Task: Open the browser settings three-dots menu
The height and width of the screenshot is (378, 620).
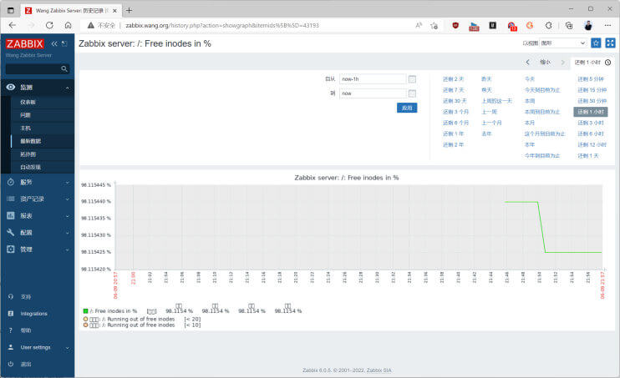Action: 607,25
